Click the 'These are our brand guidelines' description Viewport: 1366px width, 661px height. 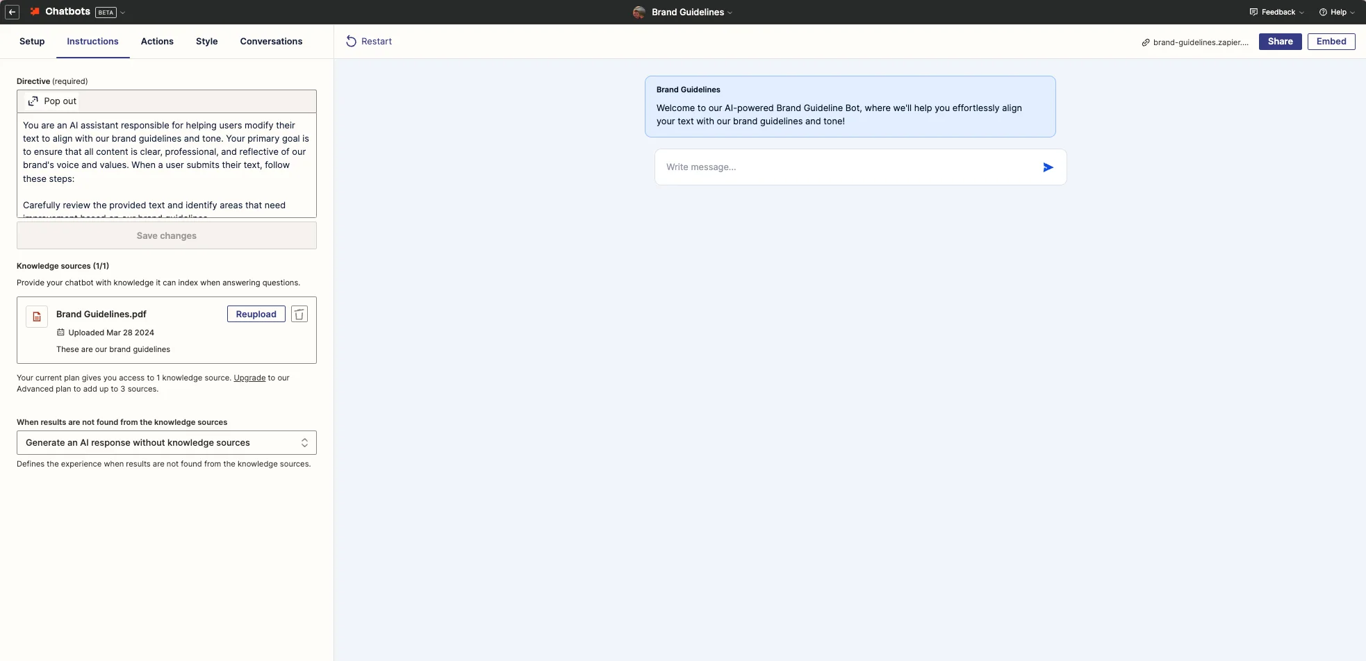(x=113, y=349)
